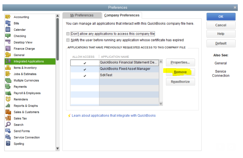Select the SdkTest application row

(115, 76)
